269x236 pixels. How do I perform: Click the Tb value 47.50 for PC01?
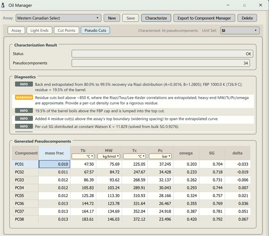[83, 164]
